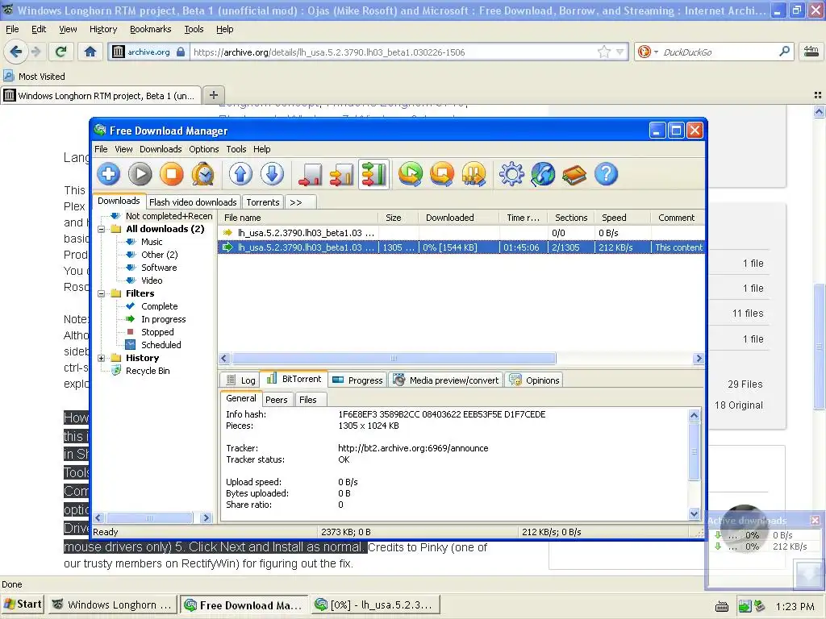Image resolution: width=826 pixels, height=619 pixels.
Task: Open Most Visited bookmarks in Firefox
Action: (34, 77)
